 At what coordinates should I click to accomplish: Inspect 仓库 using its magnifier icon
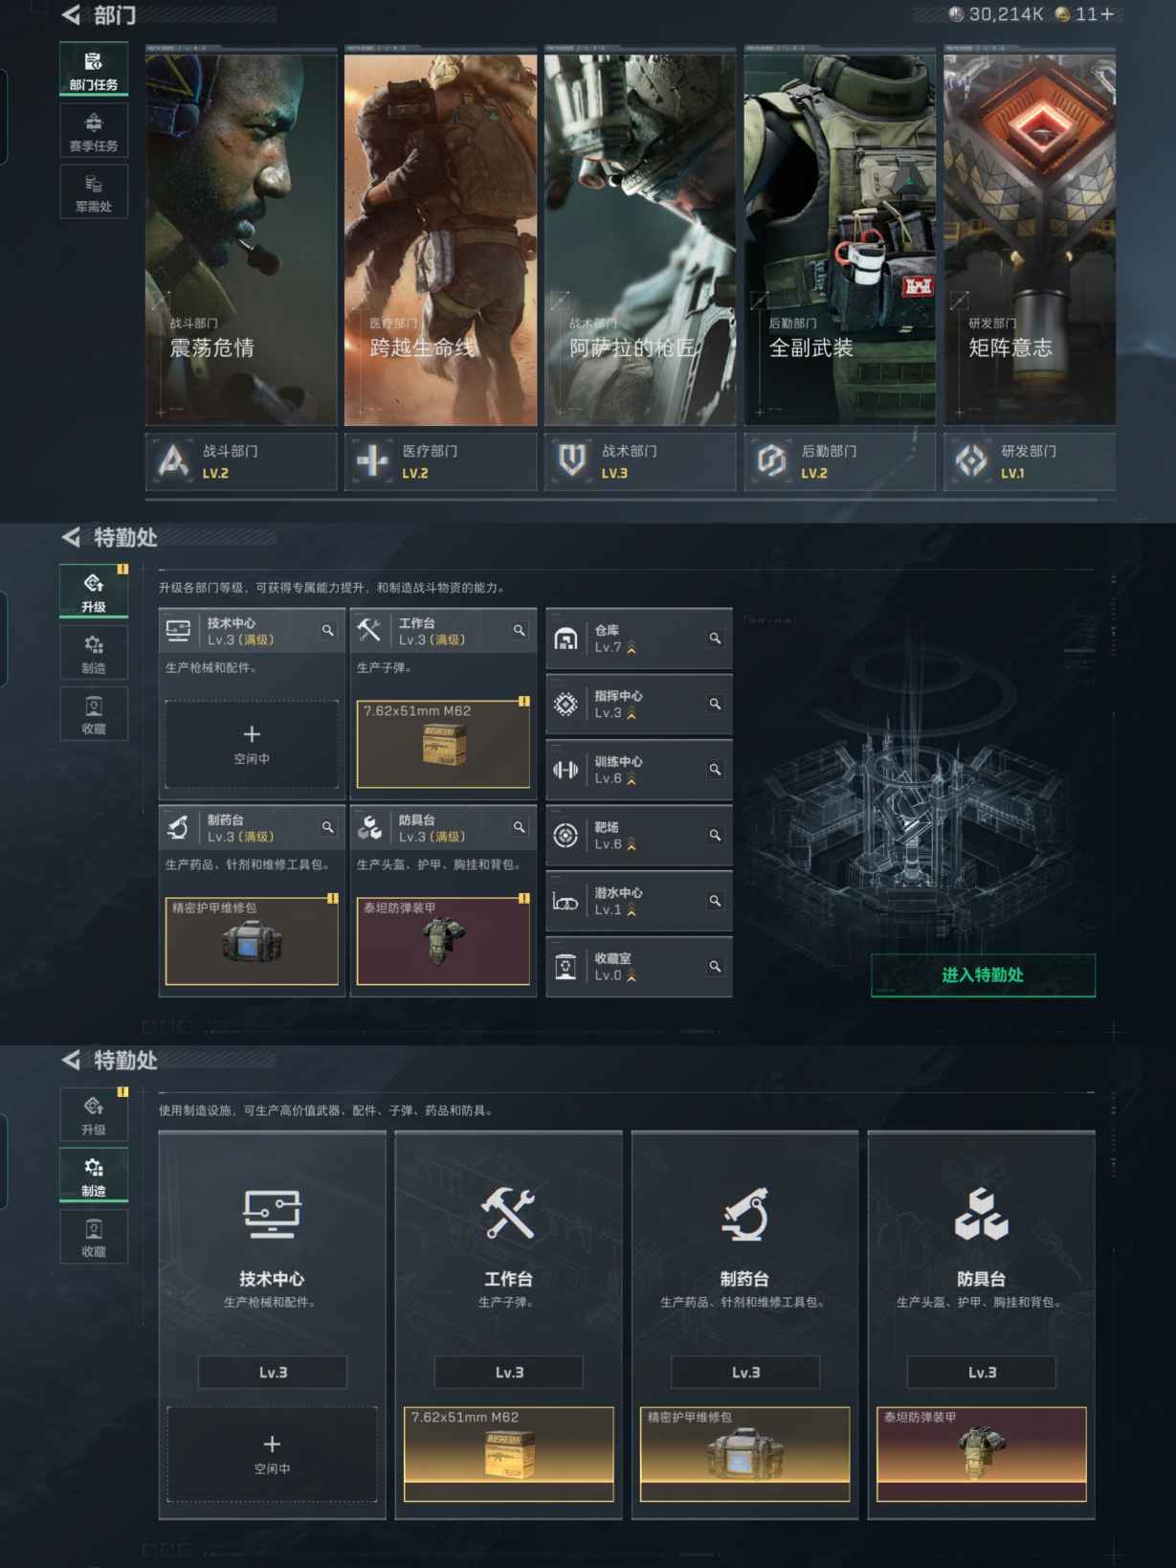[715, 638]
